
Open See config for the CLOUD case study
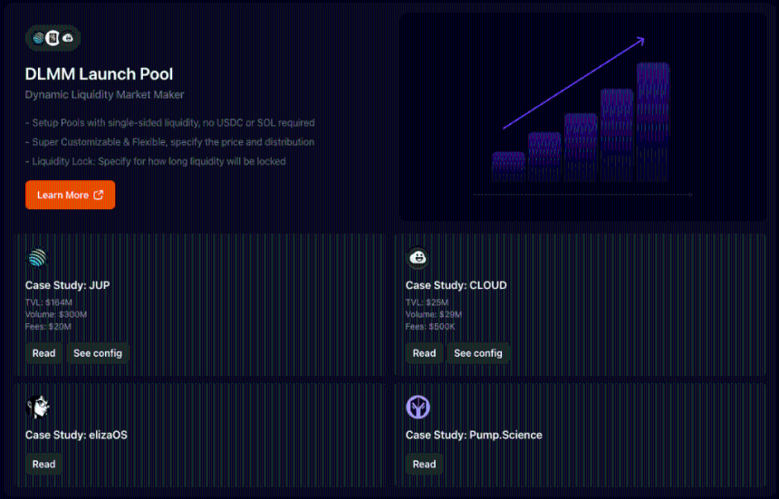pyautogui.click(x=478, y=353)
